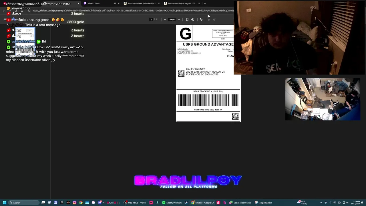The width and height of the screenshot is (366, 206).
Task: Open the weather widget showing Cloudy
Action: click(302, 203)
